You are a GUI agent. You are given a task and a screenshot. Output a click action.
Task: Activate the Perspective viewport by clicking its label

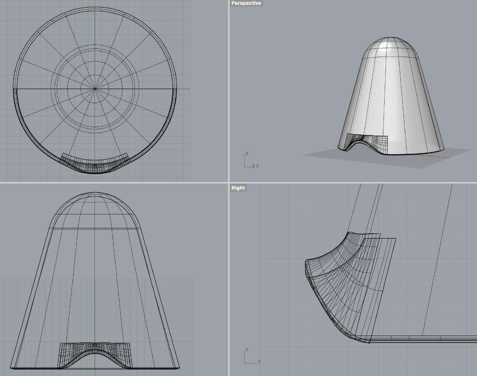[x=246, y=3]
